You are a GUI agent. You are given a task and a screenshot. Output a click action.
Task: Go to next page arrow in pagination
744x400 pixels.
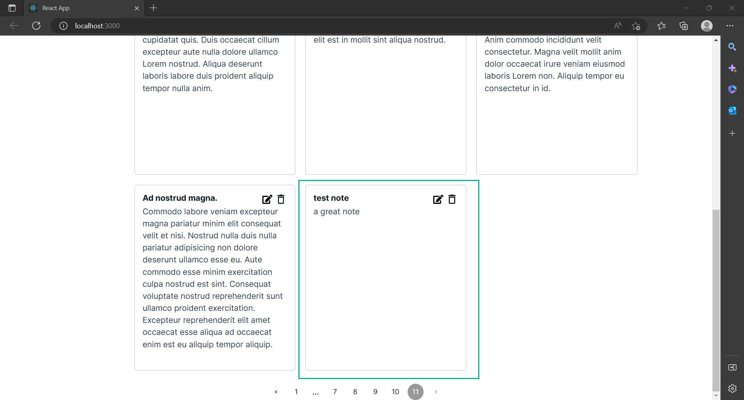pyautogui.click(x=436, y=392)
